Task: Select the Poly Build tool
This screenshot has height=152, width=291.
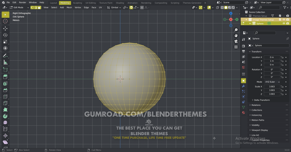Action: point(6,110)
